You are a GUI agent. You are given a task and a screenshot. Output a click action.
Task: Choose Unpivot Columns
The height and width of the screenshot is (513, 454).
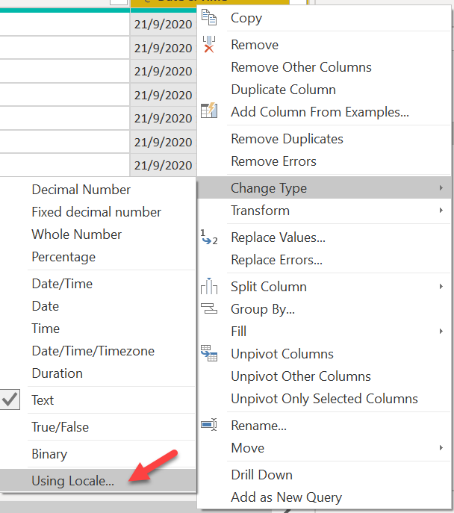point(282,354)
